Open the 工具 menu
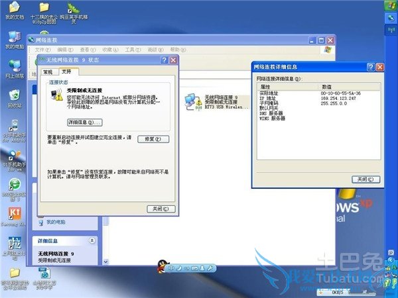The width and height of the screenshot is (398, 298). click(133, 50)
